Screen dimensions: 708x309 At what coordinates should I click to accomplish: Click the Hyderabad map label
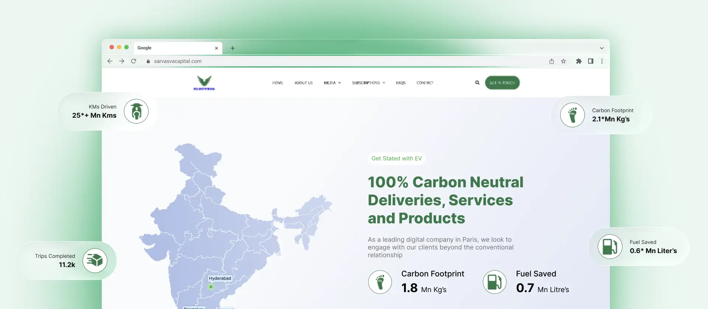point(220,278)
